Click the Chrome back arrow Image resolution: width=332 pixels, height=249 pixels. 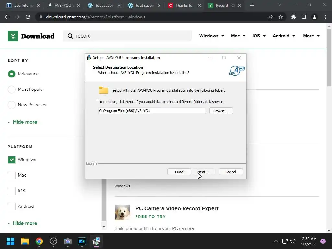(7, 17)
